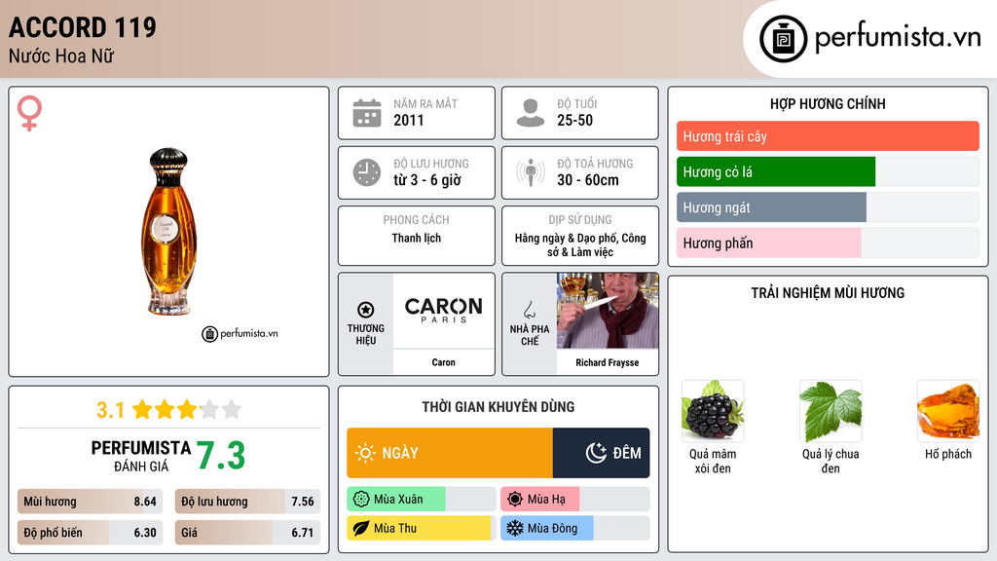This screenshot has height=561, width=997.
Task: Click the THỜI GIAN KHUYÊN DÙNG heading
Action: [x=498, y=407]
